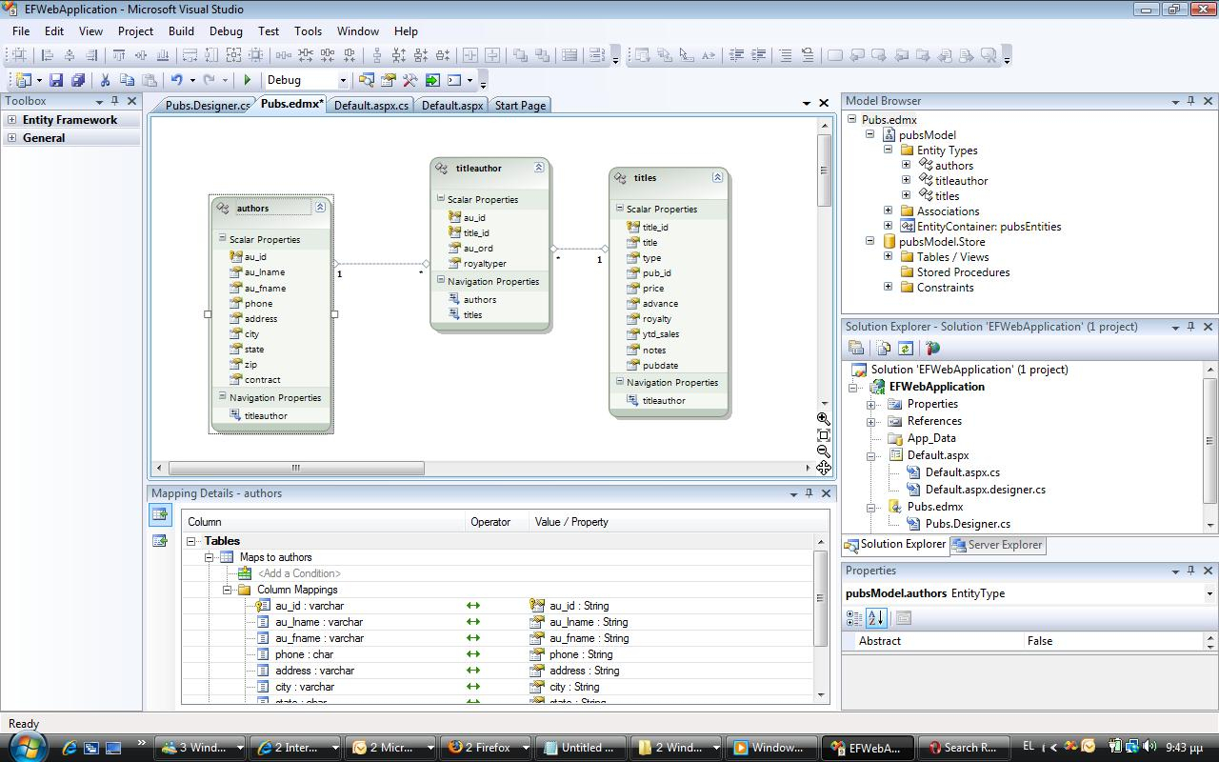Open the Debug configuration dropdown
1219x762 pixels.
click(x=342, y=81)
